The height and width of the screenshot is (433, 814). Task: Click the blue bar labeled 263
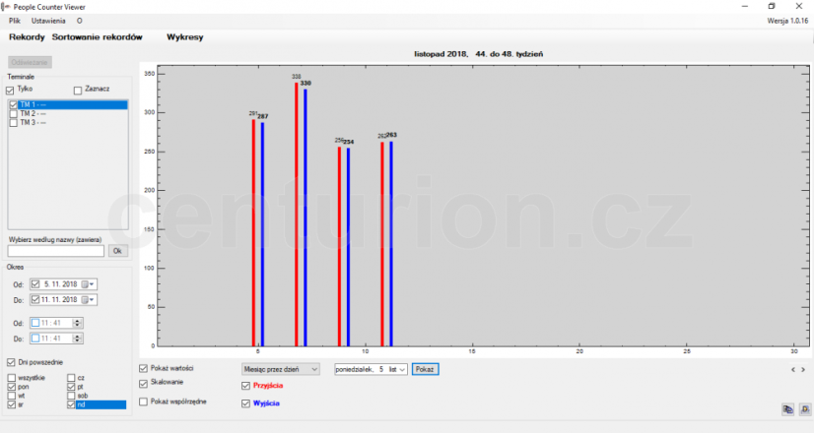(391, 244)
